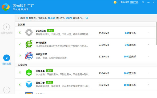Click the 蓝光软件工厂 logo icon
The height and width of the screenshot is (98, 157).
(6, 7)
